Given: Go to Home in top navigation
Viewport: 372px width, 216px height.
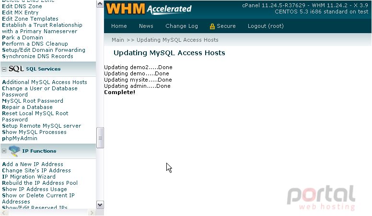Looking at the screenshot, I should (119, 26).
